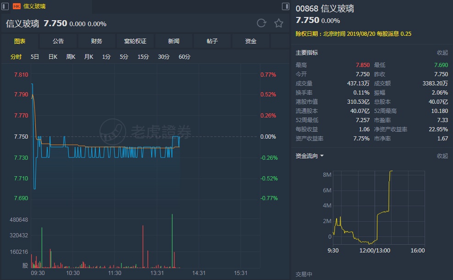Open the 资金 tab
The image size is (453, 280).
(x=251, y=41)
